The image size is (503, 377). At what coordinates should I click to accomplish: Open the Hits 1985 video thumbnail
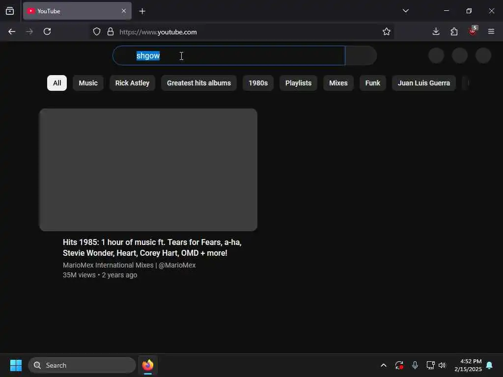pos(148,169)
